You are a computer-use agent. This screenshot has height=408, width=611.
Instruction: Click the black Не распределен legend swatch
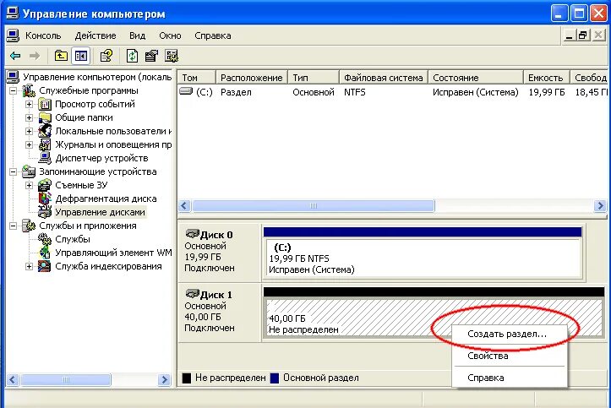coord(187,378)
